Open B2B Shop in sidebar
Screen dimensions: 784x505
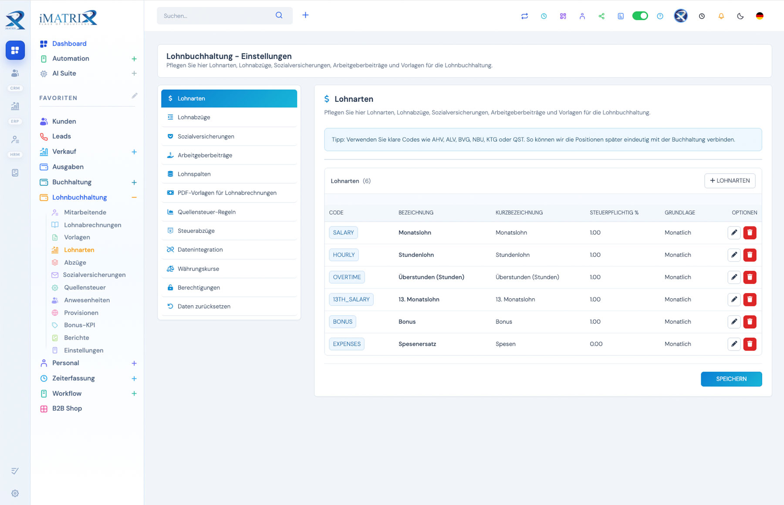[67, 408]
